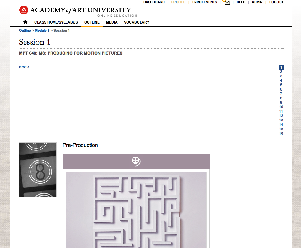Jump to page 16
301x248 pixels.
coord(281,134)
